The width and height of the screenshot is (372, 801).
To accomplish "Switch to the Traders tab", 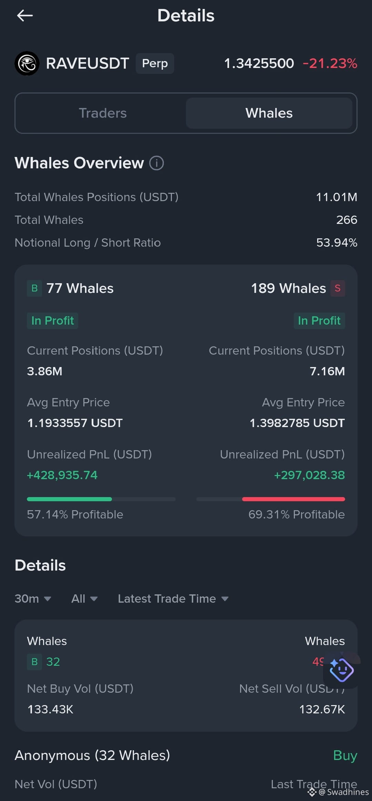I will (103, 113).
